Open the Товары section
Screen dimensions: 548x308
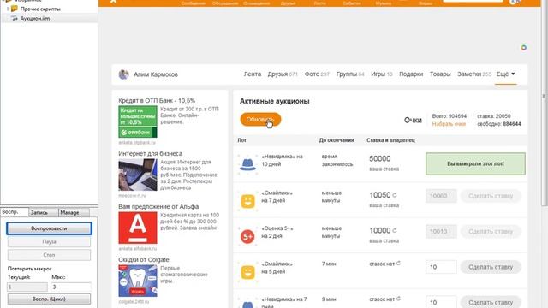point(440,74)
